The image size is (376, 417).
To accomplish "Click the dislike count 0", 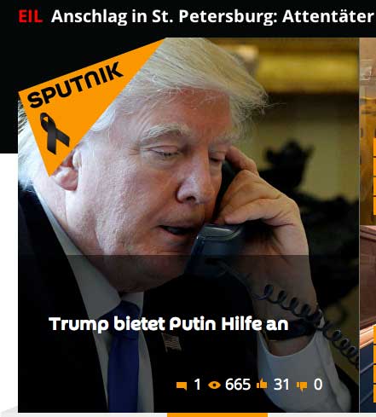I will (318, 385).
